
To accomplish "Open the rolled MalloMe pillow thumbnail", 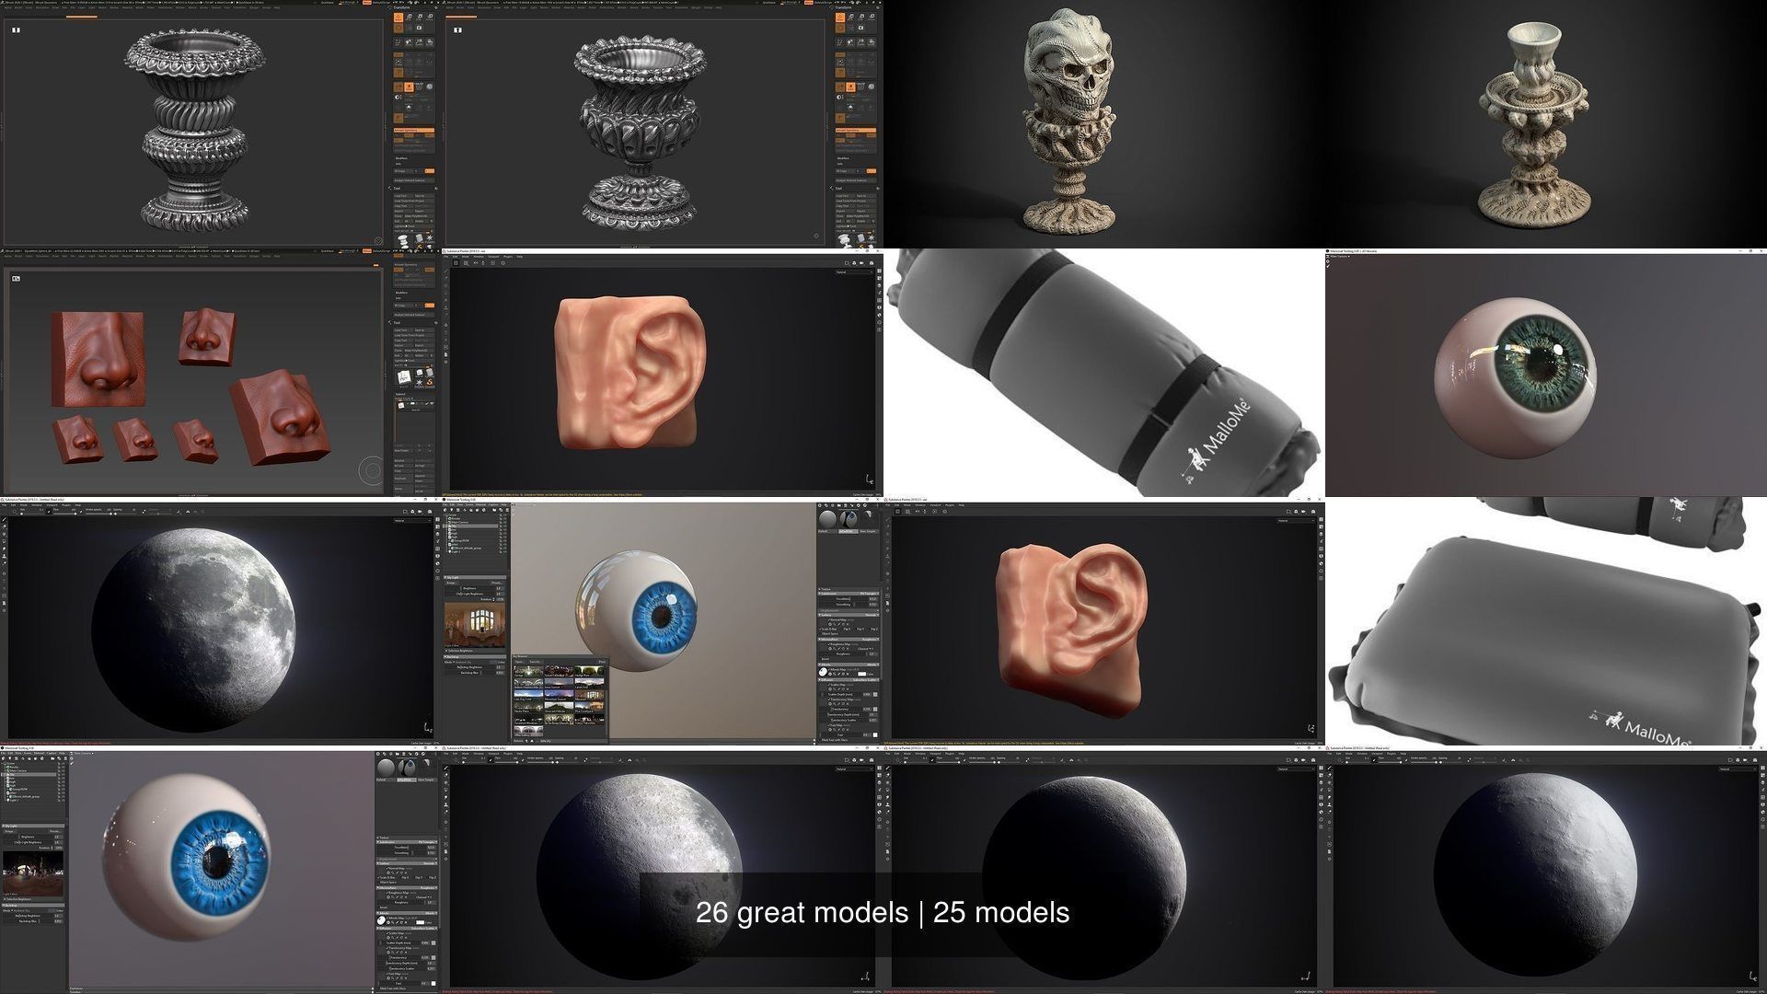I will pyautogui.click(x=1104, y=373).
